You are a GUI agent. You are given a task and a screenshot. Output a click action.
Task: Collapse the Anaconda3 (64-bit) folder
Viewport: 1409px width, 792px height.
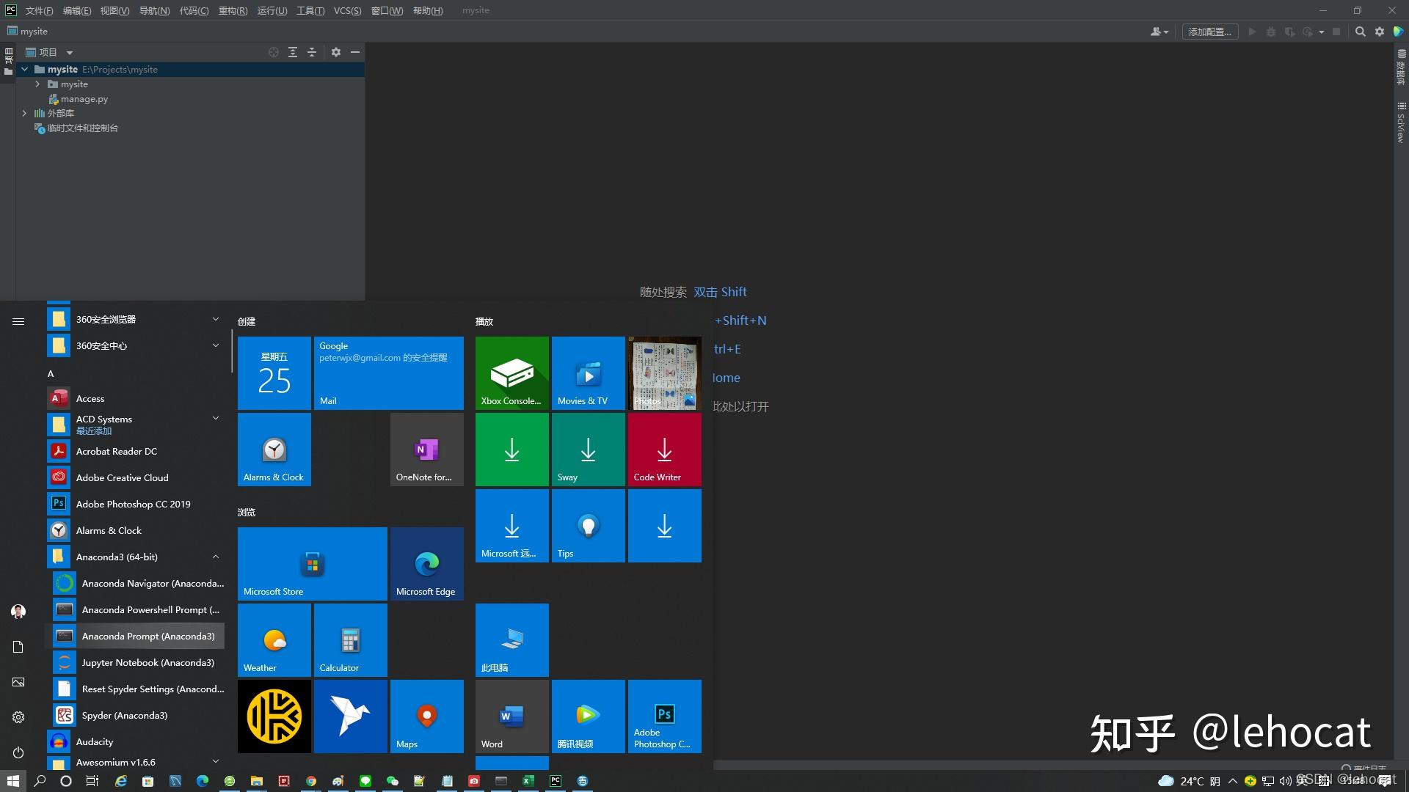click(x=216, y=557)
